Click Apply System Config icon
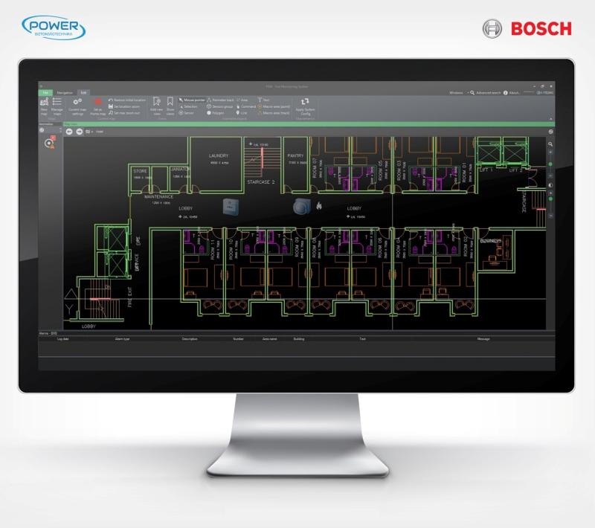 coord(304,103)
